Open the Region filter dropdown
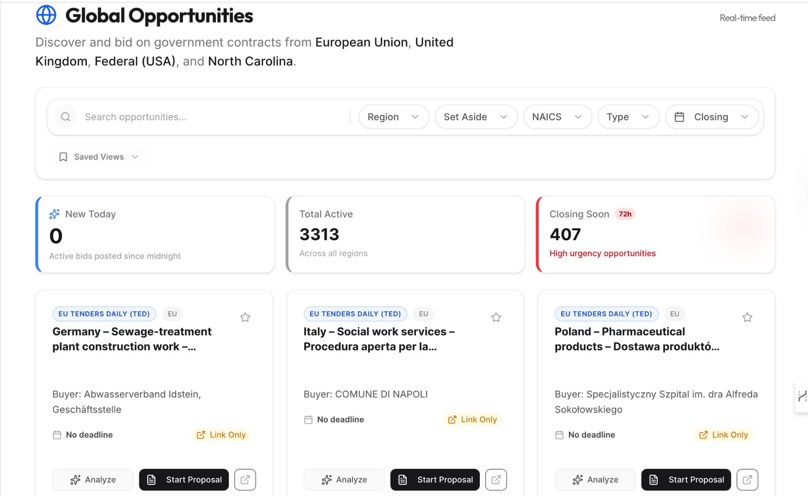The height and width of the screenshot is (496, 808). click(x=393, y=117)
